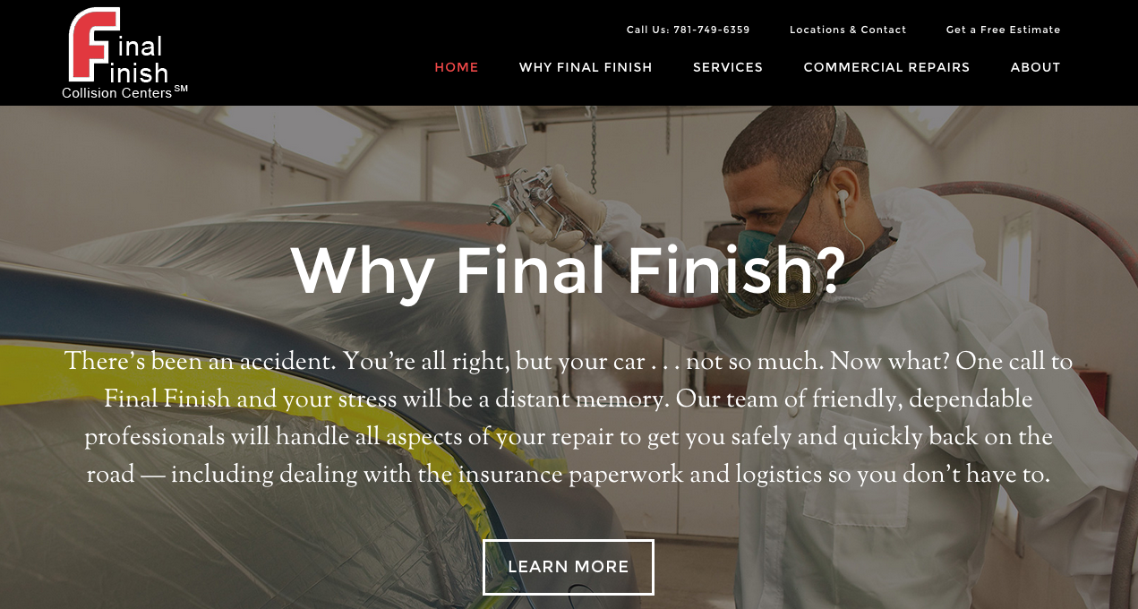The width and height of the screenshot is (1138, 609).
Task: Click the Learn More button
Action: coord(569,567)
